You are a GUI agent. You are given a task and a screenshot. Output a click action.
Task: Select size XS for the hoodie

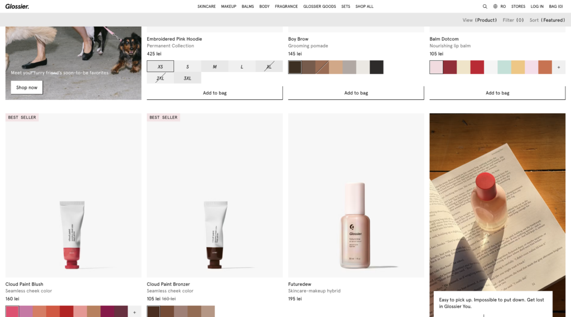(160, 67)
